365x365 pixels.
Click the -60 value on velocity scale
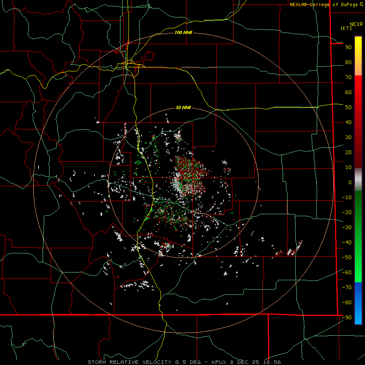point(347,273)
